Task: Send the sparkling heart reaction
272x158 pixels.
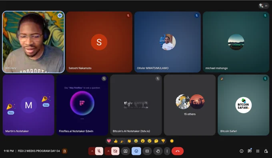Action: coord(109,141)
